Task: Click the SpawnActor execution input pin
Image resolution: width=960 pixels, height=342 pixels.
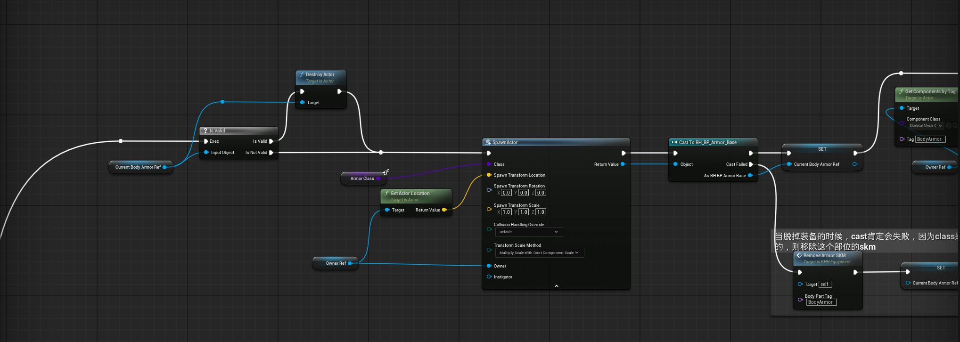Action: coord(489,153)
